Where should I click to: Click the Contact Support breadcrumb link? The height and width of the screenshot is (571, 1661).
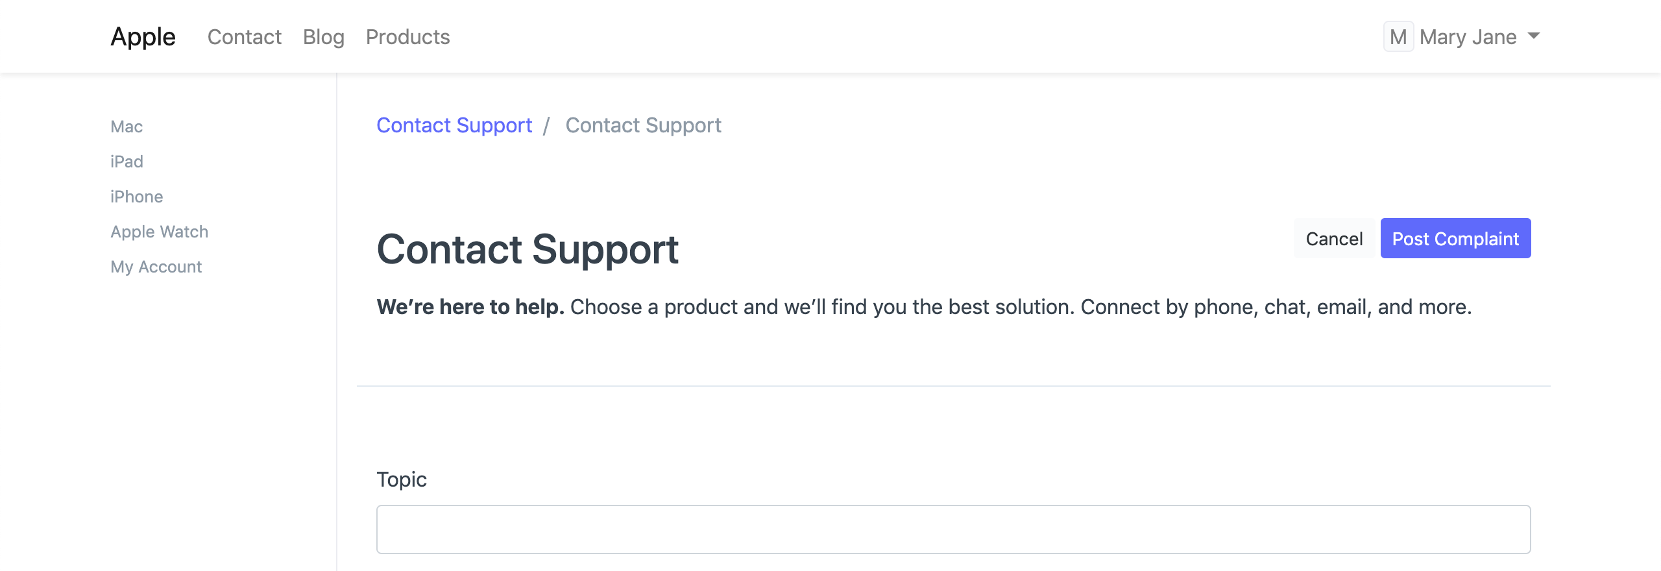(x=454, y=125)
